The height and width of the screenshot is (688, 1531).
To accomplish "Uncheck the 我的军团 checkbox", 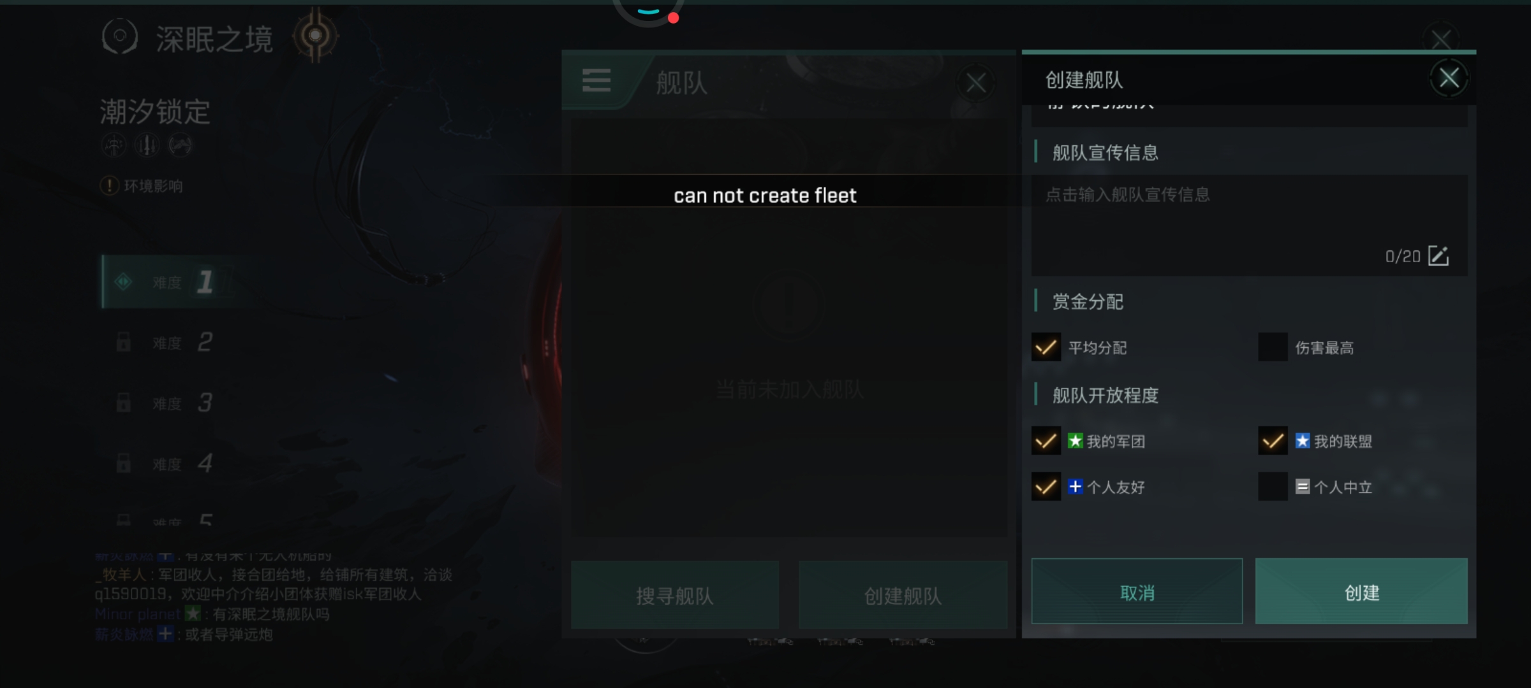I will 1046,441.
